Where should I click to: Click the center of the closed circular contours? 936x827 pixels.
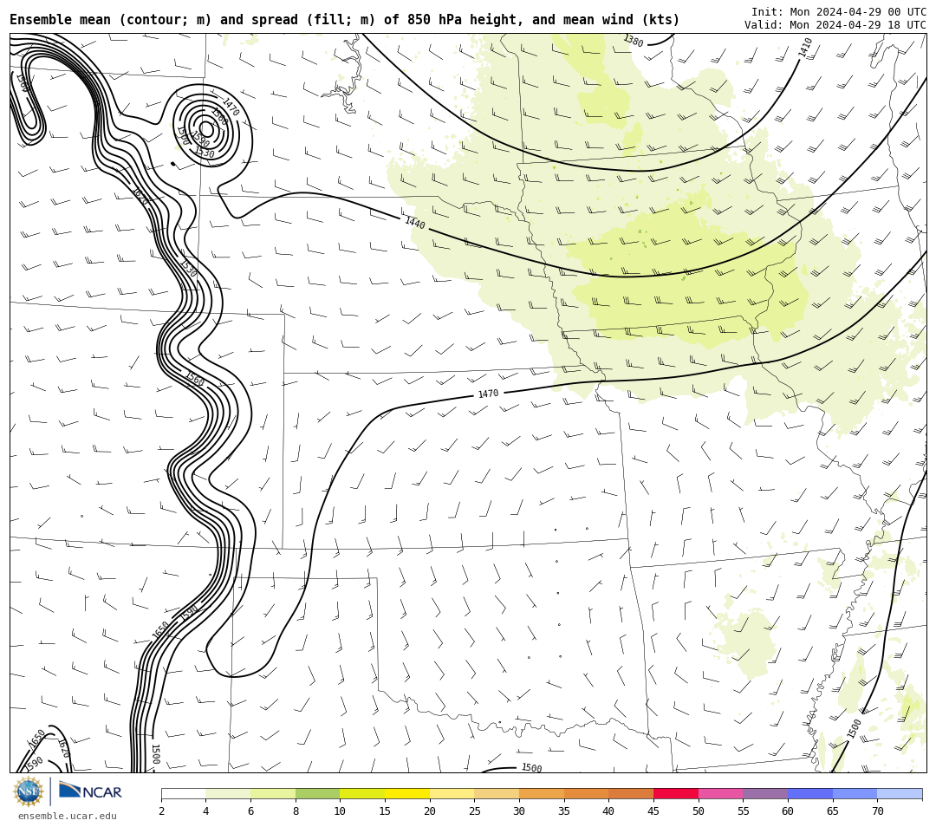(x=206, y=129)
